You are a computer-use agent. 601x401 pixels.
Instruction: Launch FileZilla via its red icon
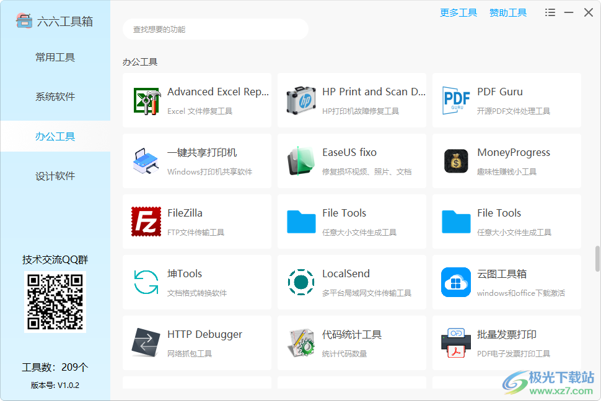click(146, 222)
